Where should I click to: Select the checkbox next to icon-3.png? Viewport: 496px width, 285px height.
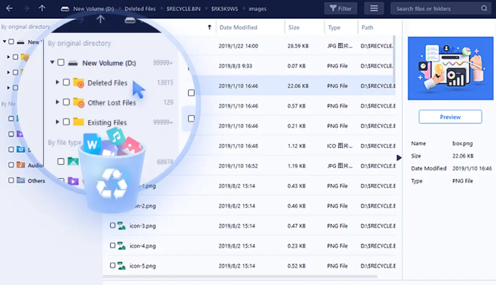point(112,225)
